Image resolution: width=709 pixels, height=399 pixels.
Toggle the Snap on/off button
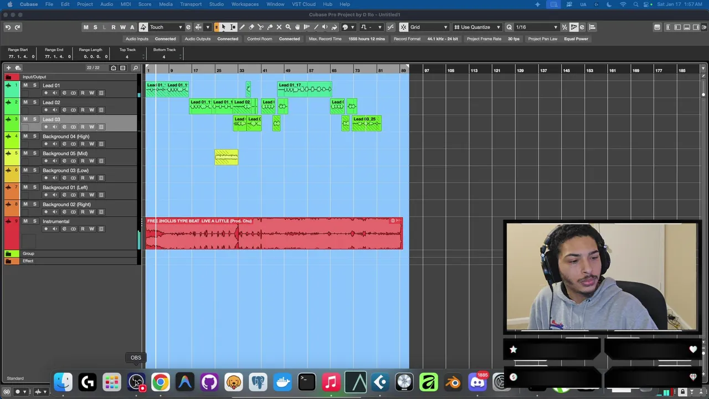(403, 27)
